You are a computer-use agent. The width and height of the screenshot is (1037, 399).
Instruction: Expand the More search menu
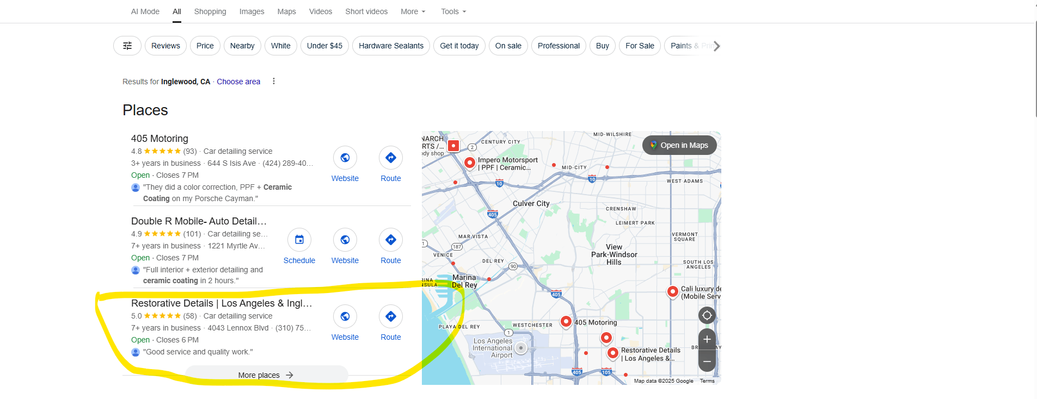click(413, 11)
